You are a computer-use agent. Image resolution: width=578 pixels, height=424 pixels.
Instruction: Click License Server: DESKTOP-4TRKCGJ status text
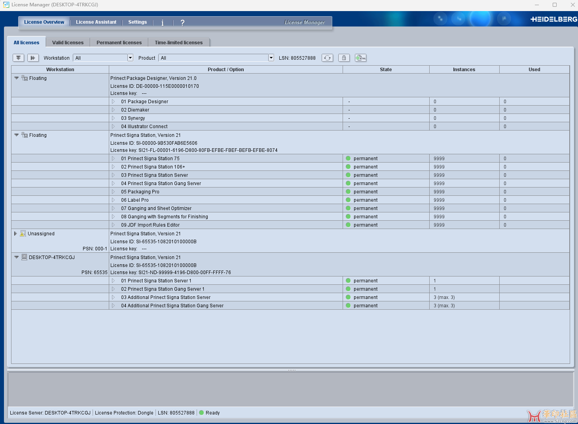(x=50, y=413)
